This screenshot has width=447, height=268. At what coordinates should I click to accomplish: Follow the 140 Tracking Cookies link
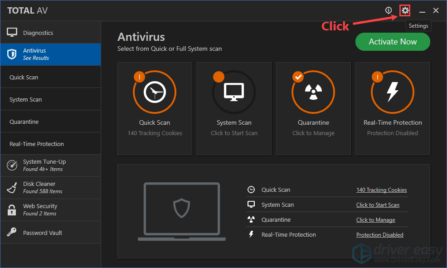pos(381,190)
